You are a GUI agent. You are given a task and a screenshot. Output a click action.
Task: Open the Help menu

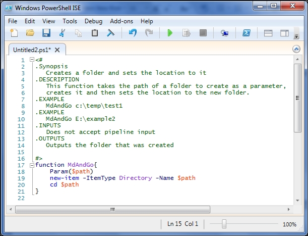point(147,21)
